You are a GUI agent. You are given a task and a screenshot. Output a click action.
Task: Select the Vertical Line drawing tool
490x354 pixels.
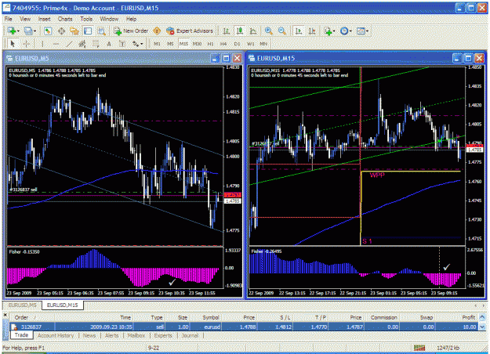tap(42, 44)
